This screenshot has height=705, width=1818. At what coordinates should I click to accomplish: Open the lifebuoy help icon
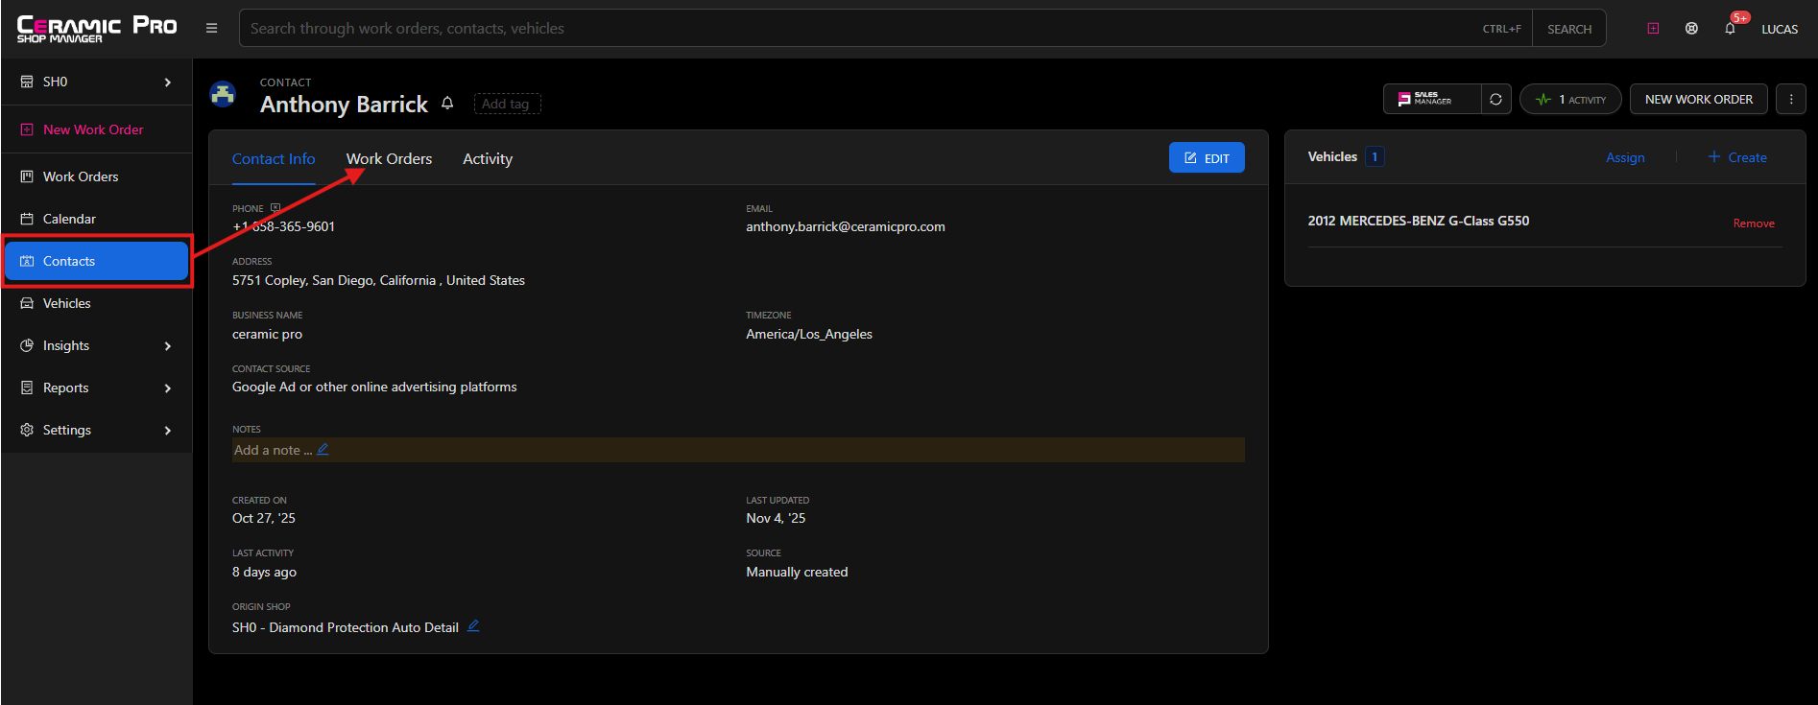point(1691,29)
